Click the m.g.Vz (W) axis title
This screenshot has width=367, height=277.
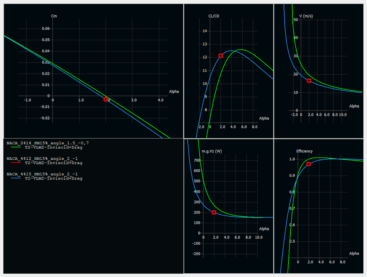click(x=212, y=151)
